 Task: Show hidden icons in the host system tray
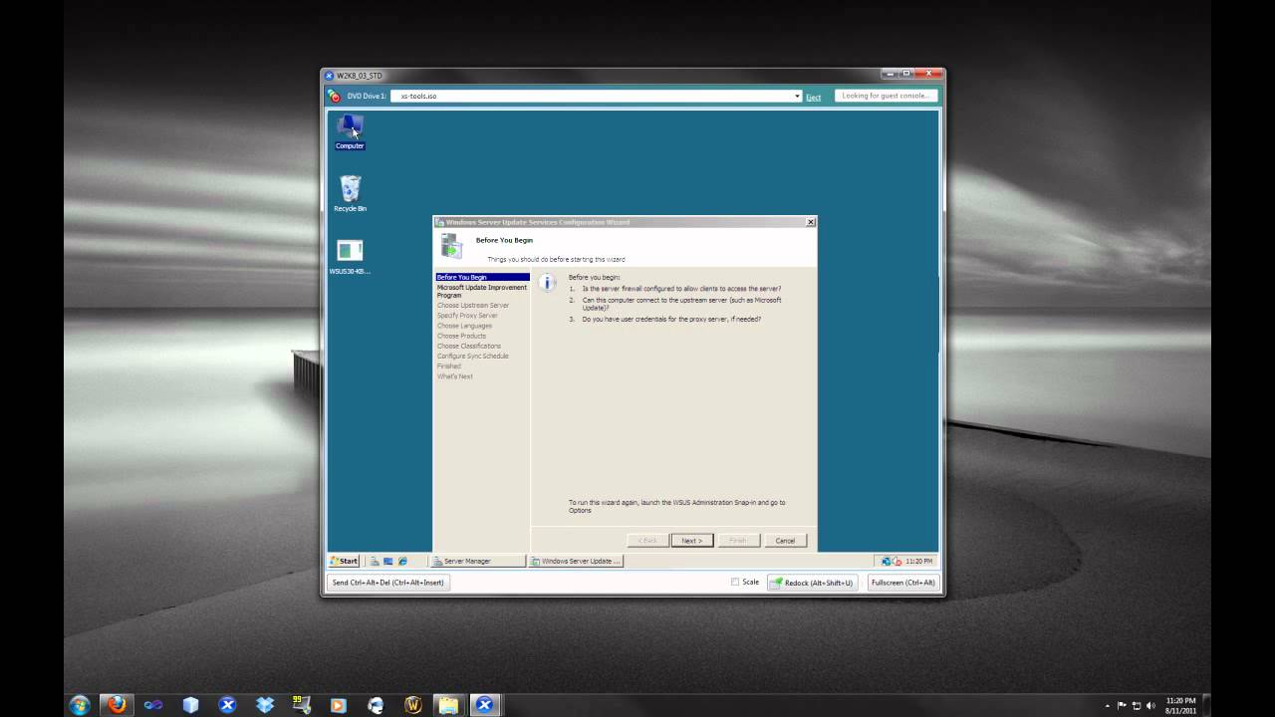click(x=1108, y=706)
